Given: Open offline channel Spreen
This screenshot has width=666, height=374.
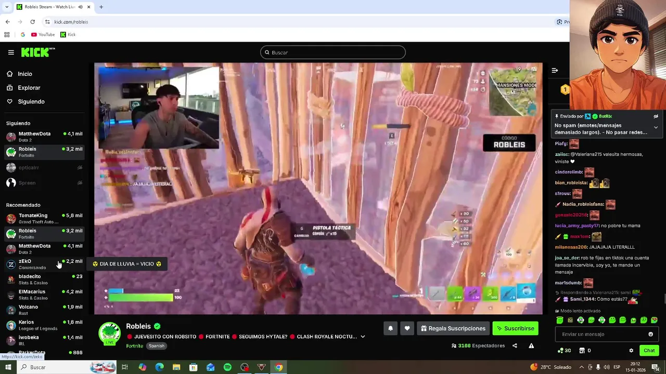Looking at the screenshot, I should 44,183.
